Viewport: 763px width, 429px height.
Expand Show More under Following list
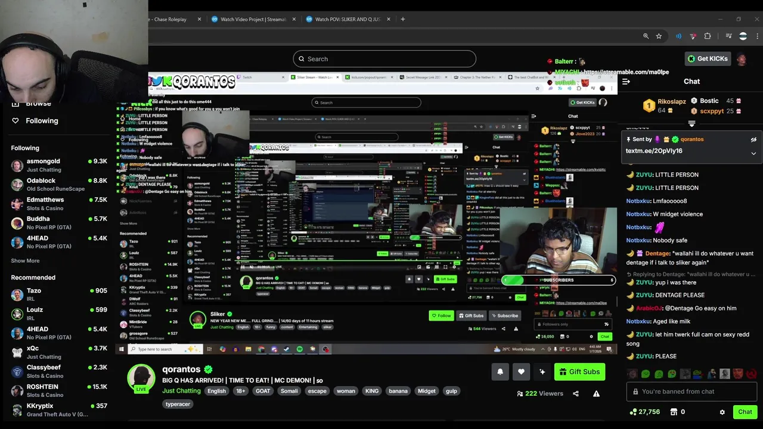tap(25, 260)
